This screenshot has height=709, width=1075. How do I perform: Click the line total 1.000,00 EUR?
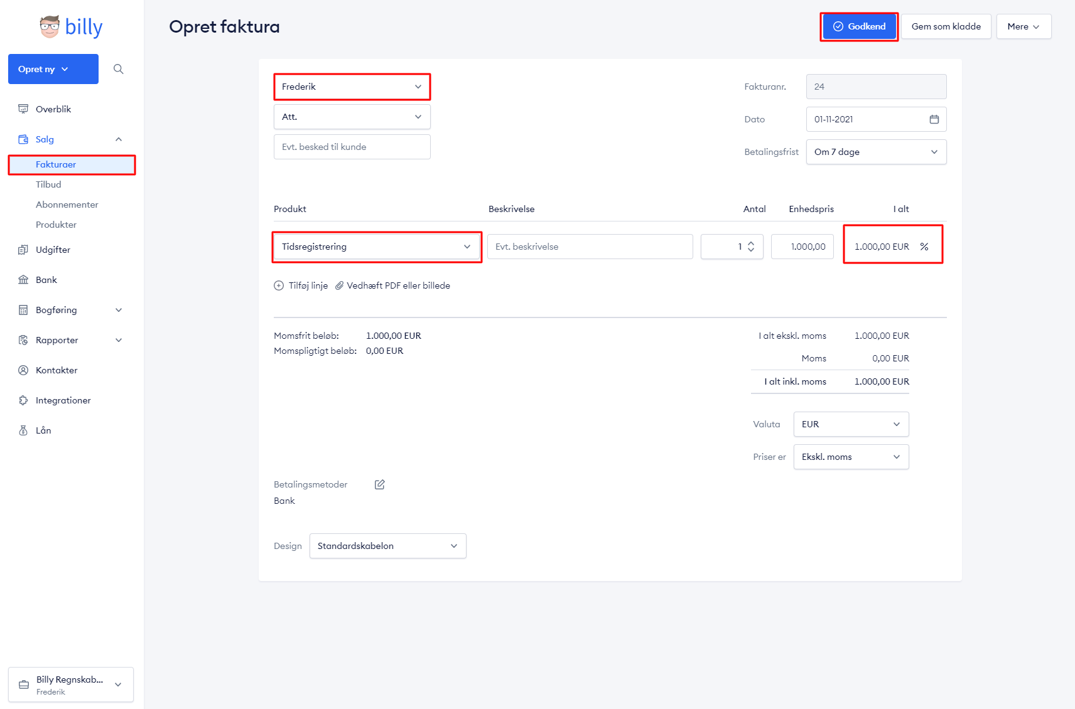882,247
